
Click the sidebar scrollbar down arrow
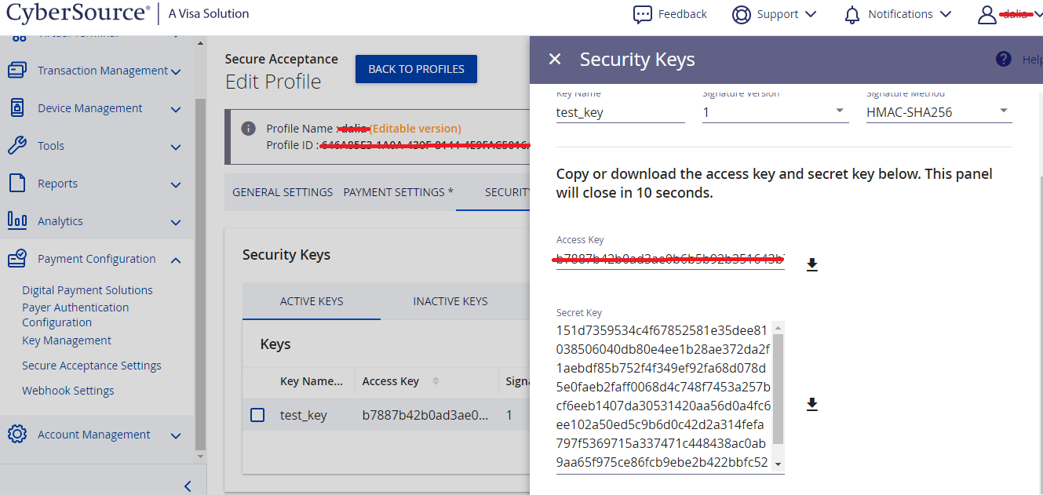point(200,456)
